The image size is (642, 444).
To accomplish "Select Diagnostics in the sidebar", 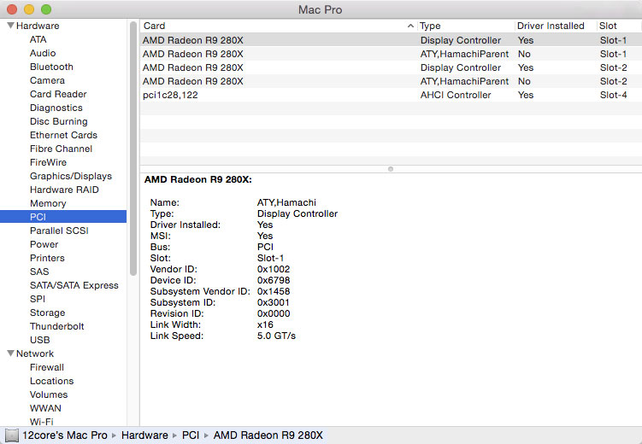I will (x=56, y=108).
